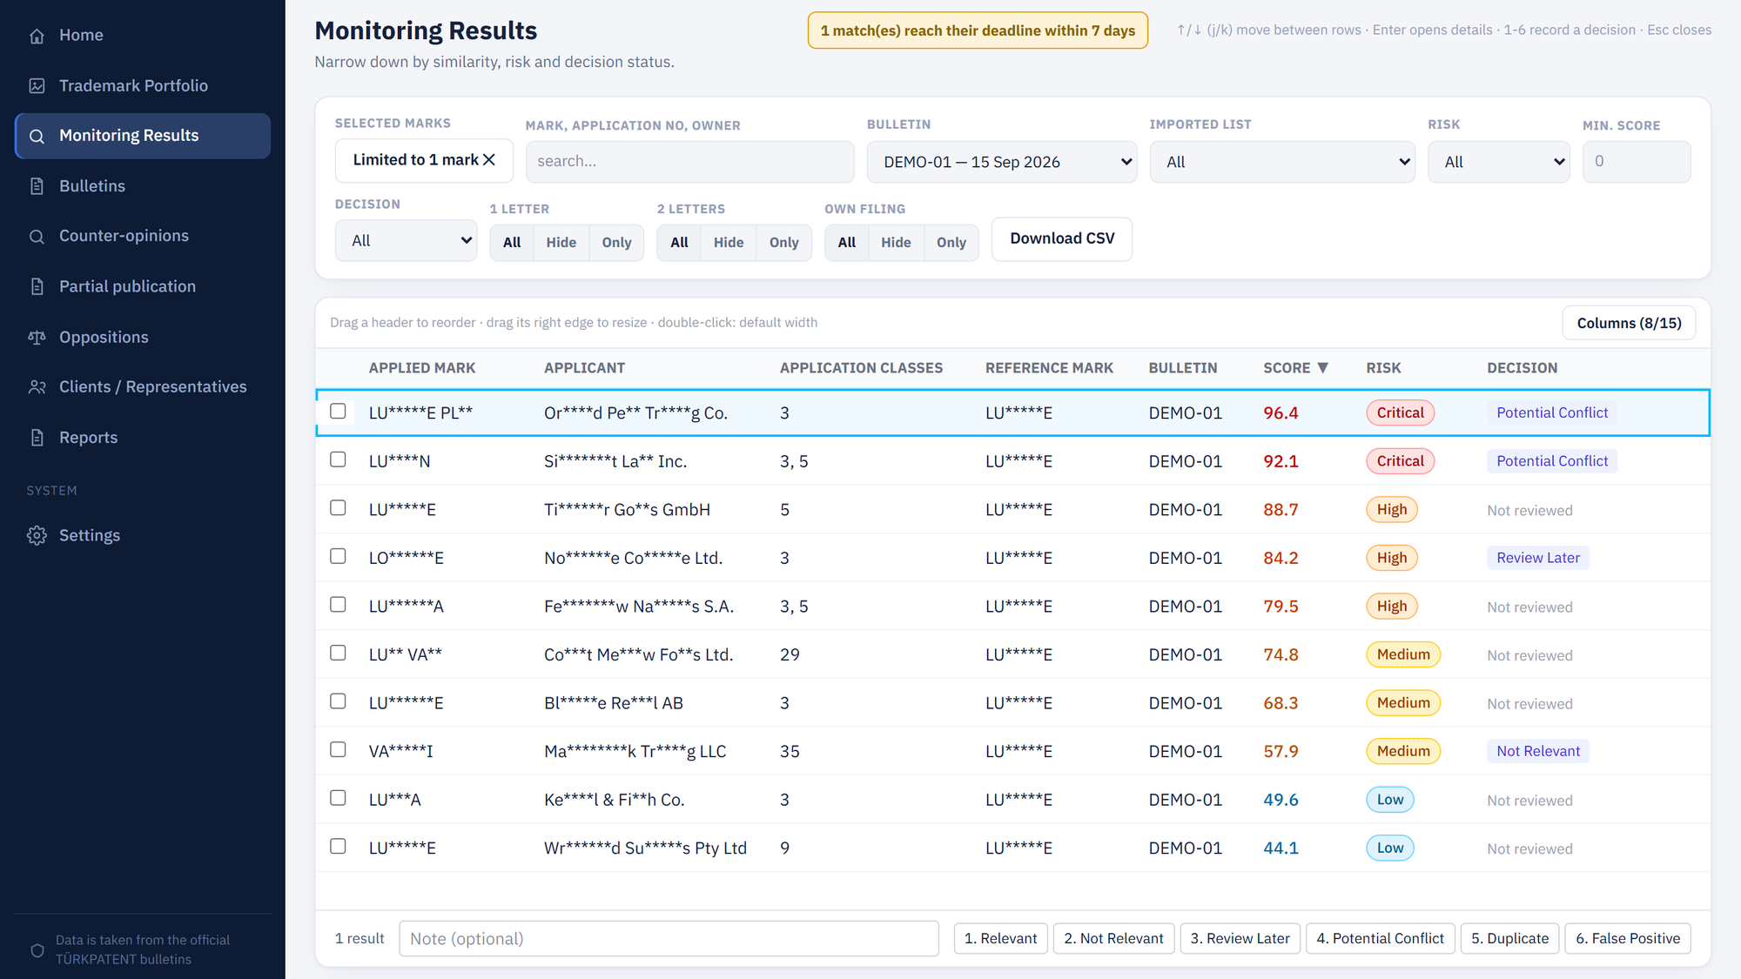Click the deadline within 7 days banner

[978, 30]
